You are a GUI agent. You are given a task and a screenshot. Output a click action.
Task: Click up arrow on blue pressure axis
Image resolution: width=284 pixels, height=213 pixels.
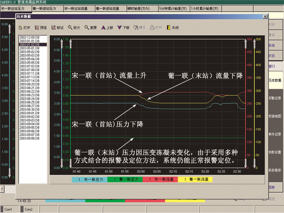[62, 42]
